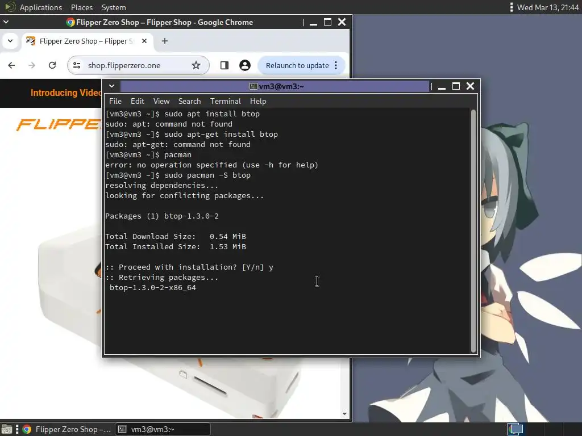
Task: Click Chrome forward arrow button
Action: point(32,65)
